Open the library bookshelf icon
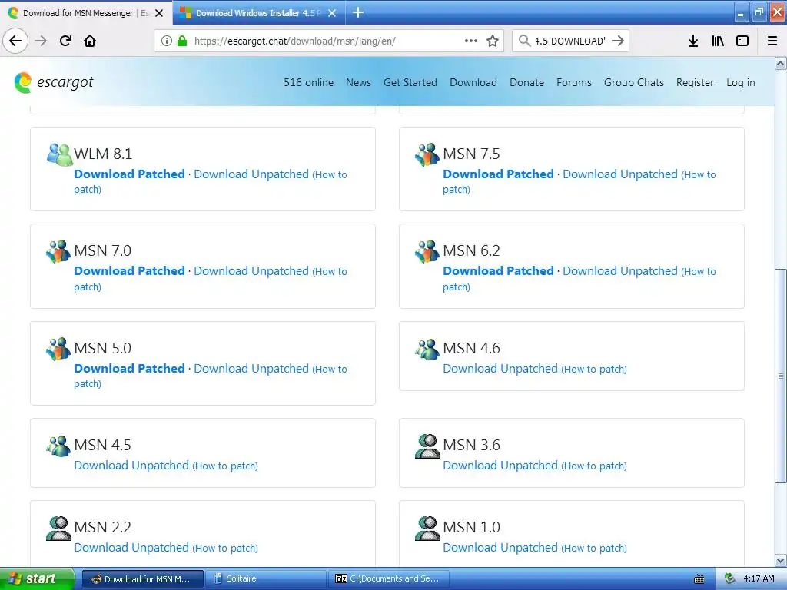The image size is (787, 590). click(718, 41)
